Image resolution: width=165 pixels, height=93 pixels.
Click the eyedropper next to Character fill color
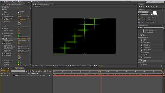tap(151, 12)
